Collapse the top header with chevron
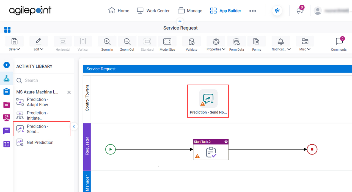Viewport: 352px width, 192px height. tap(180, 21)
